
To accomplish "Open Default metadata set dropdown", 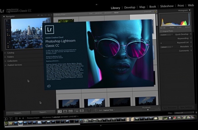I will 167,47.
